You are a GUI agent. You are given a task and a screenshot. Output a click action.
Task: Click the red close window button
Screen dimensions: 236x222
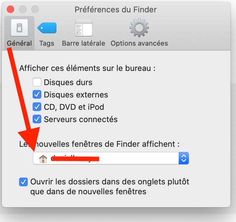click(10, 9)
